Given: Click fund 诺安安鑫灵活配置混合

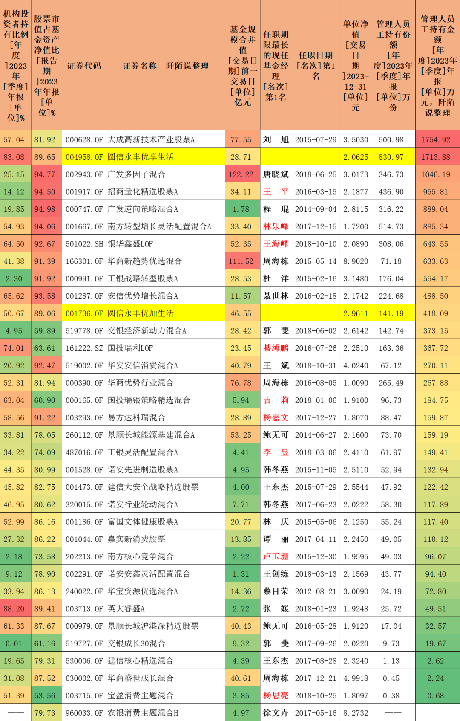Looking at the screenshot, I should coord(149,574).
